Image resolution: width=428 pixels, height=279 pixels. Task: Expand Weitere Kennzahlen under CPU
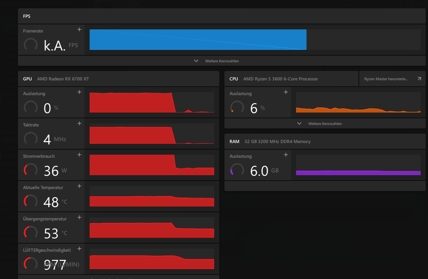point(325,124)
